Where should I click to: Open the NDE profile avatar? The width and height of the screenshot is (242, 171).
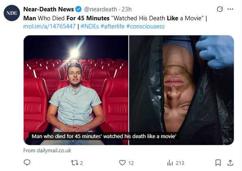pyautogui.click(x=12, y=13)
